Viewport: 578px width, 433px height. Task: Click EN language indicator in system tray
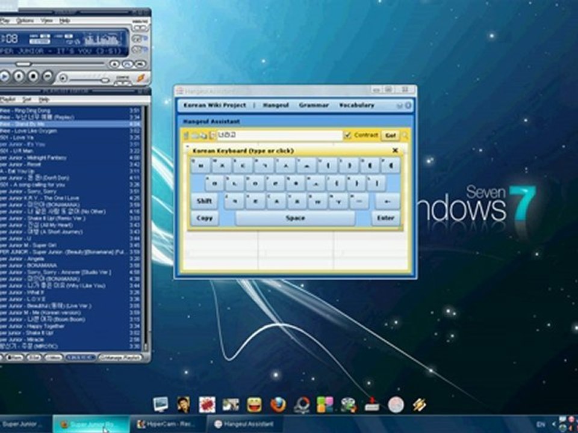(541, 425)
